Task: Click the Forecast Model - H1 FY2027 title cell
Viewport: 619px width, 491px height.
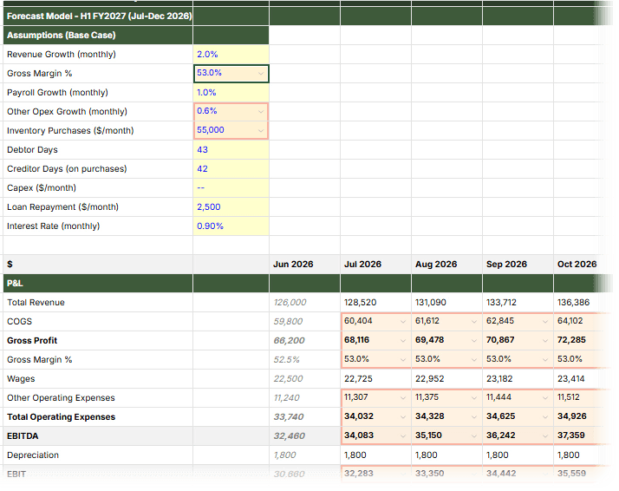Action: click(98, 16)
